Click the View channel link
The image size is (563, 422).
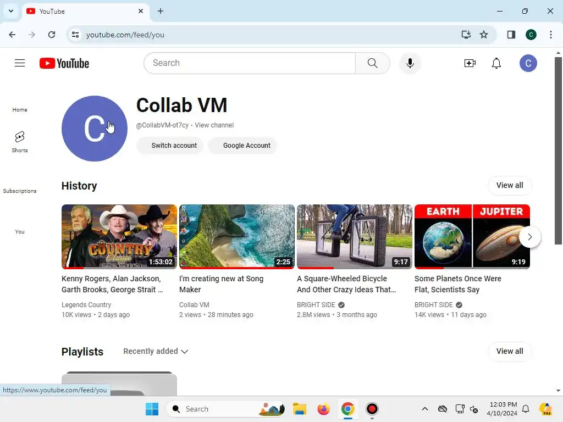pyautogui.click(x=214, y=125)
